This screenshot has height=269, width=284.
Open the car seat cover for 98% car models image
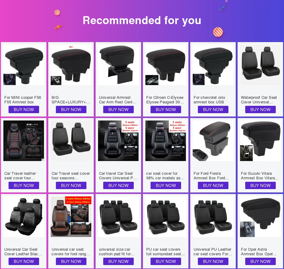(166, 141)
